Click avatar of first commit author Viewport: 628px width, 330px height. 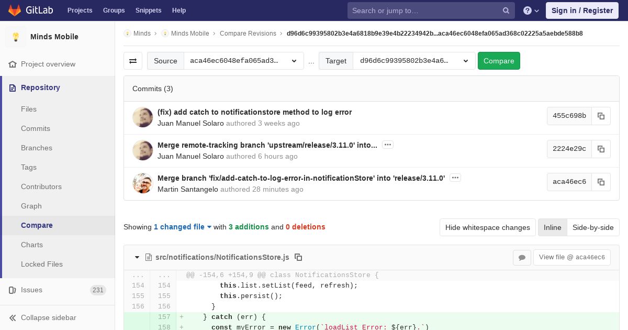point(142,117)
